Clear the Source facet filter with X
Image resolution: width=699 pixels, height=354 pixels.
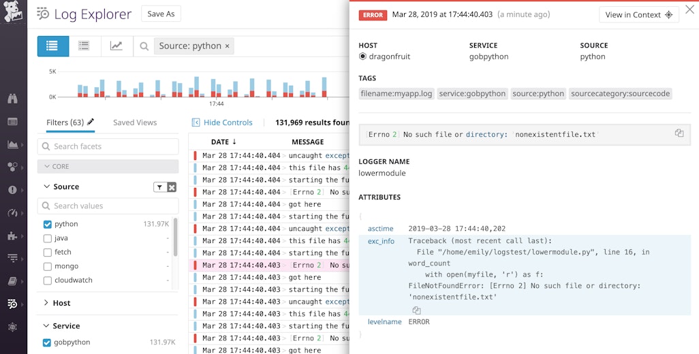click(172, 187)
